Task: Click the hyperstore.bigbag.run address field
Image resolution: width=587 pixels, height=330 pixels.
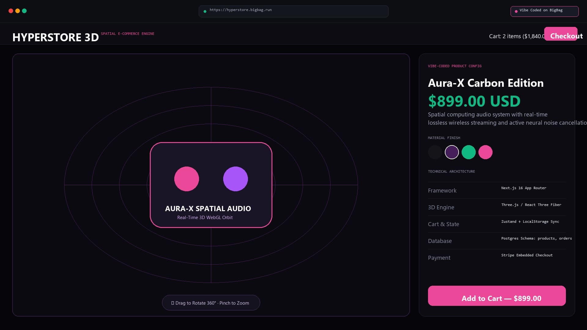Action: tap(293, 11)
